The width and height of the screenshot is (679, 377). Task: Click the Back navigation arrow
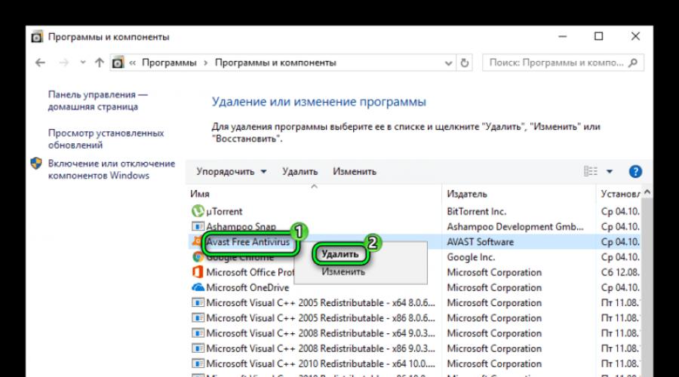point(40,63)
